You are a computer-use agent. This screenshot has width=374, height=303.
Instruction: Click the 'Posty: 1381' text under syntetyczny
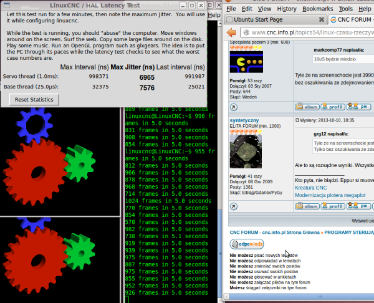241,187
